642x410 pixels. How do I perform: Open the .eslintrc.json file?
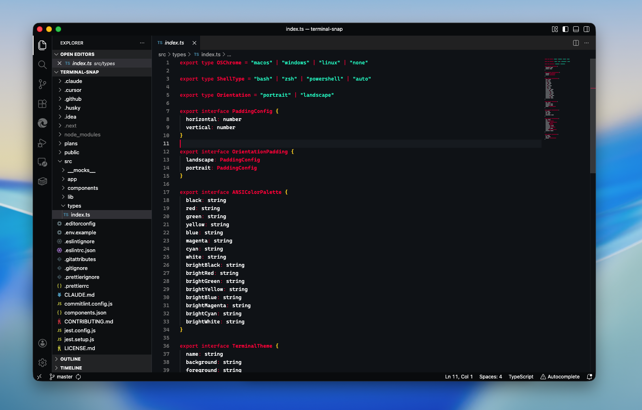click(102, 251)
